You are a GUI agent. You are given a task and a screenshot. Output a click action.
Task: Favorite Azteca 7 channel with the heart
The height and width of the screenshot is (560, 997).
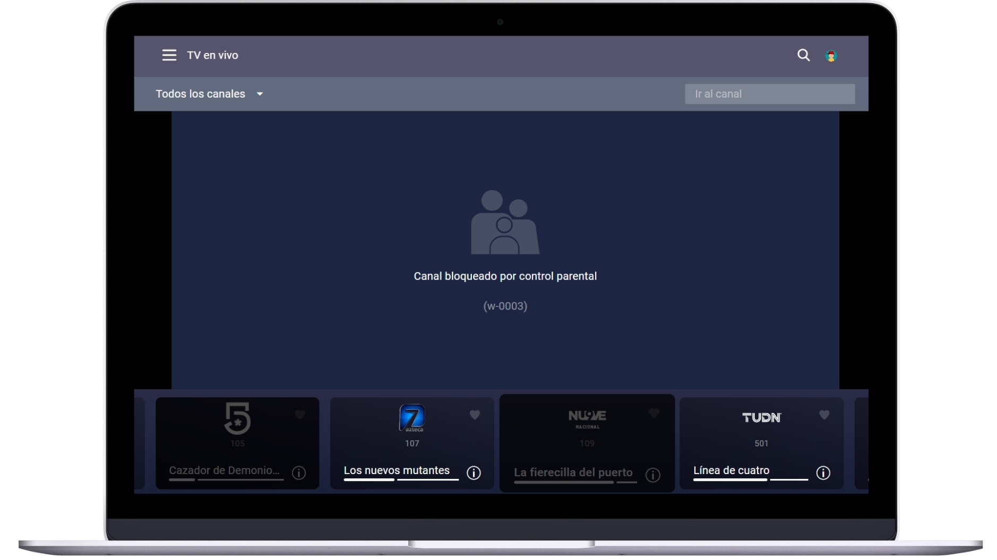[x=475, y=415]
